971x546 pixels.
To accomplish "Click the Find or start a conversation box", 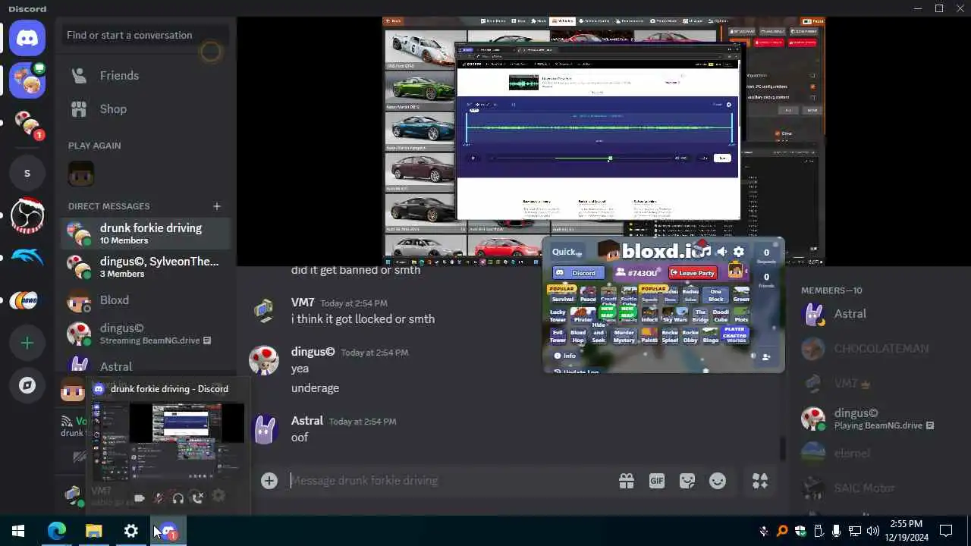I will 146,35.
